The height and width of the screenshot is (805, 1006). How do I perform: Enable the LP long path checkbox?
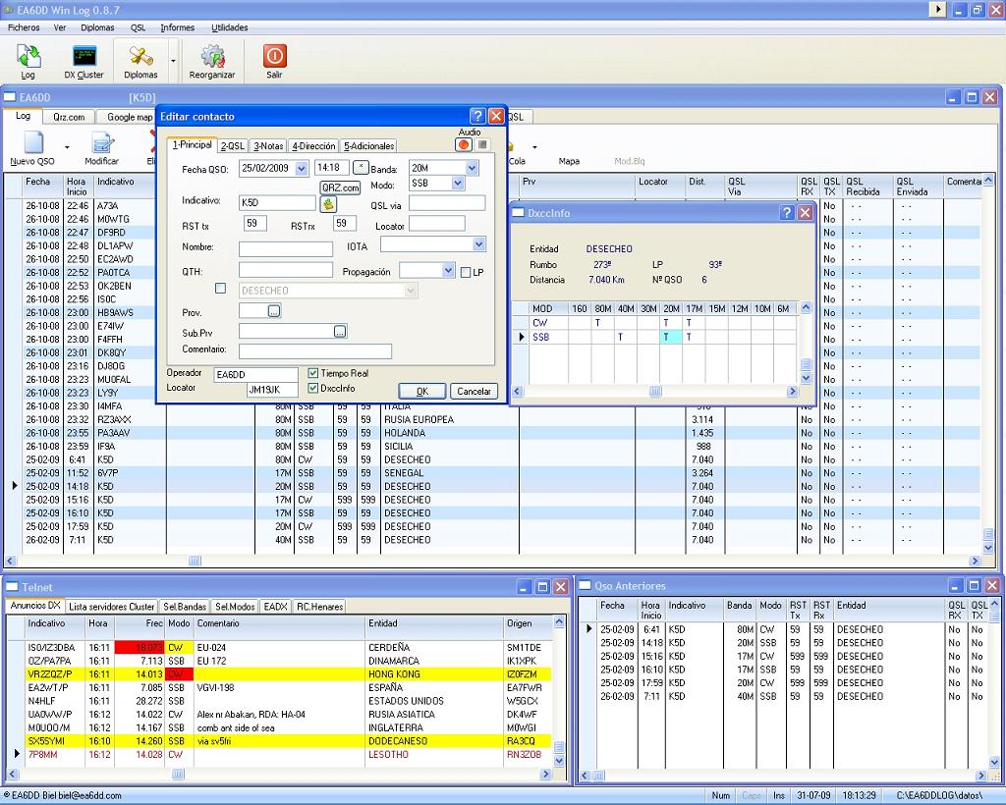pyautogui.click(x=466, y=272)
